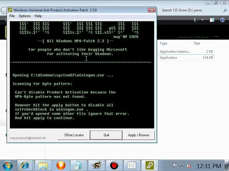This screenshot has width=229, height=171.
Task: Click the checklist taskbar icon
Action: [x=132, y=166]
